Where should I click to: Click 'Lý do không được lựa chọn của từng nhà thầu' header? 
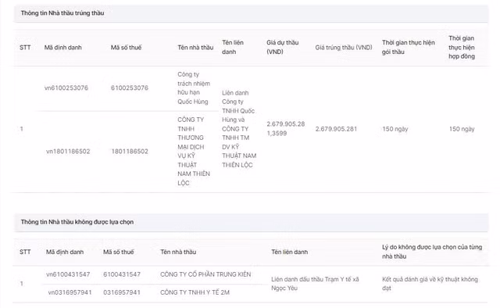tap(432, 252)
